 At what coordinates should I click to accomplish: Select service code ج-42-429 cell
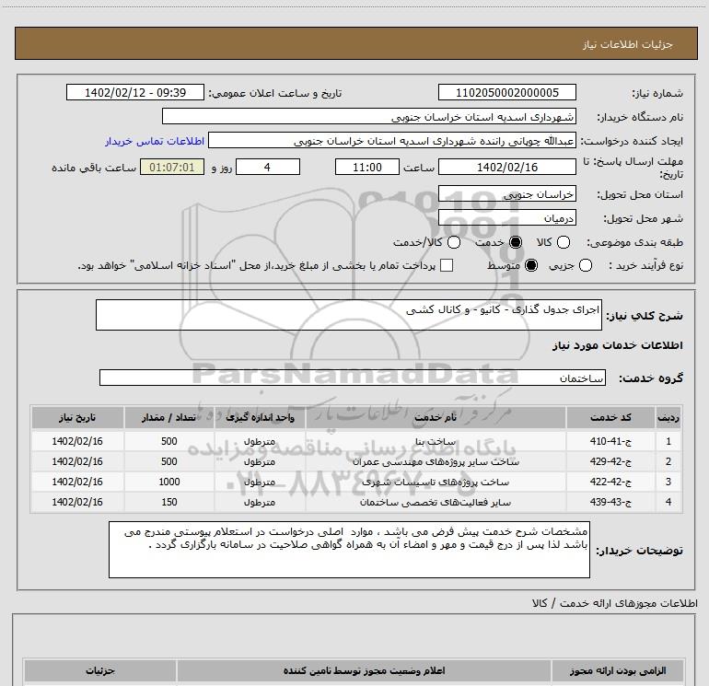pos(610,461)
